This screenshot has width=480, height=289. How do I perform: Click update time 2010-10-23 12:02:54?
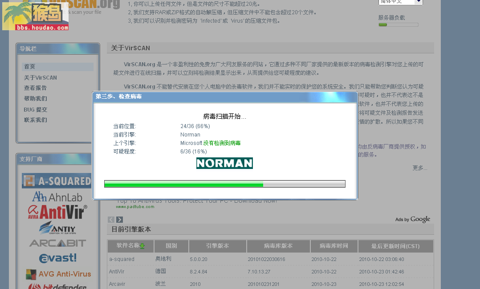point(382,284)
